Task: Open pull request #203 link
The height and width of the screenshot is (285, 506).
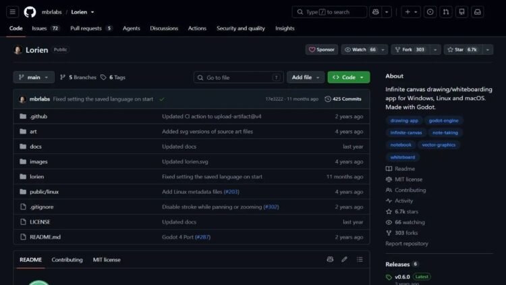Action: [231, 192]
